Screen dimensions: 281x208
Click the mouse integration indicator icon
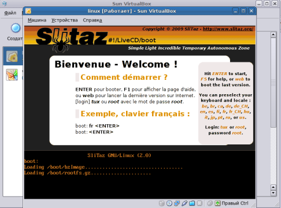[210, 203]
